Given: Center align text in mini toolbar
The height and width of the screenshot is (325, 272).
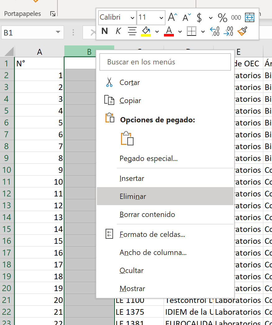Looking at the screenshot, I should click(132, 31).
